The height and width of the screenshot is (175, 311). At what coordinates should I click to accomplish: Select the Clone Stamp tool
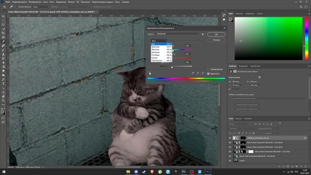click(3, 54)
